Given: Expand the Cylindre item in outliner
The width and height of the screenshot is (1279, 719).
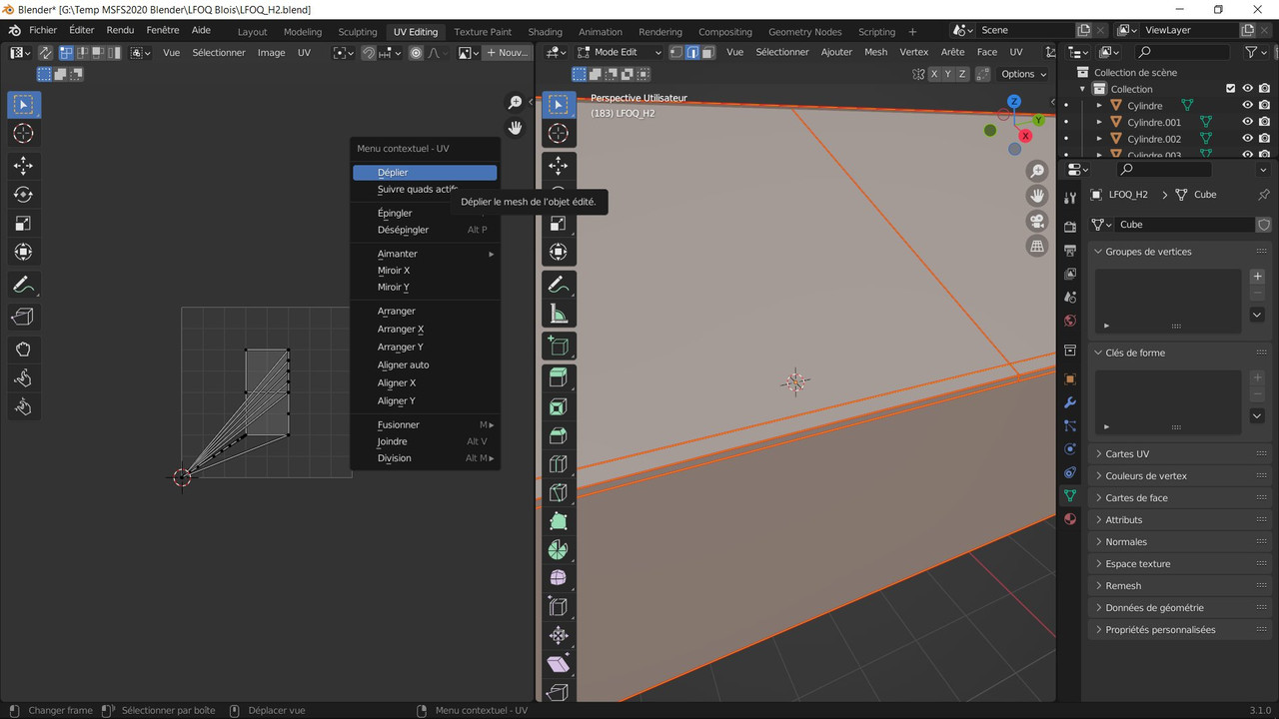Looking at the screenshot, I should point(1099,105).
